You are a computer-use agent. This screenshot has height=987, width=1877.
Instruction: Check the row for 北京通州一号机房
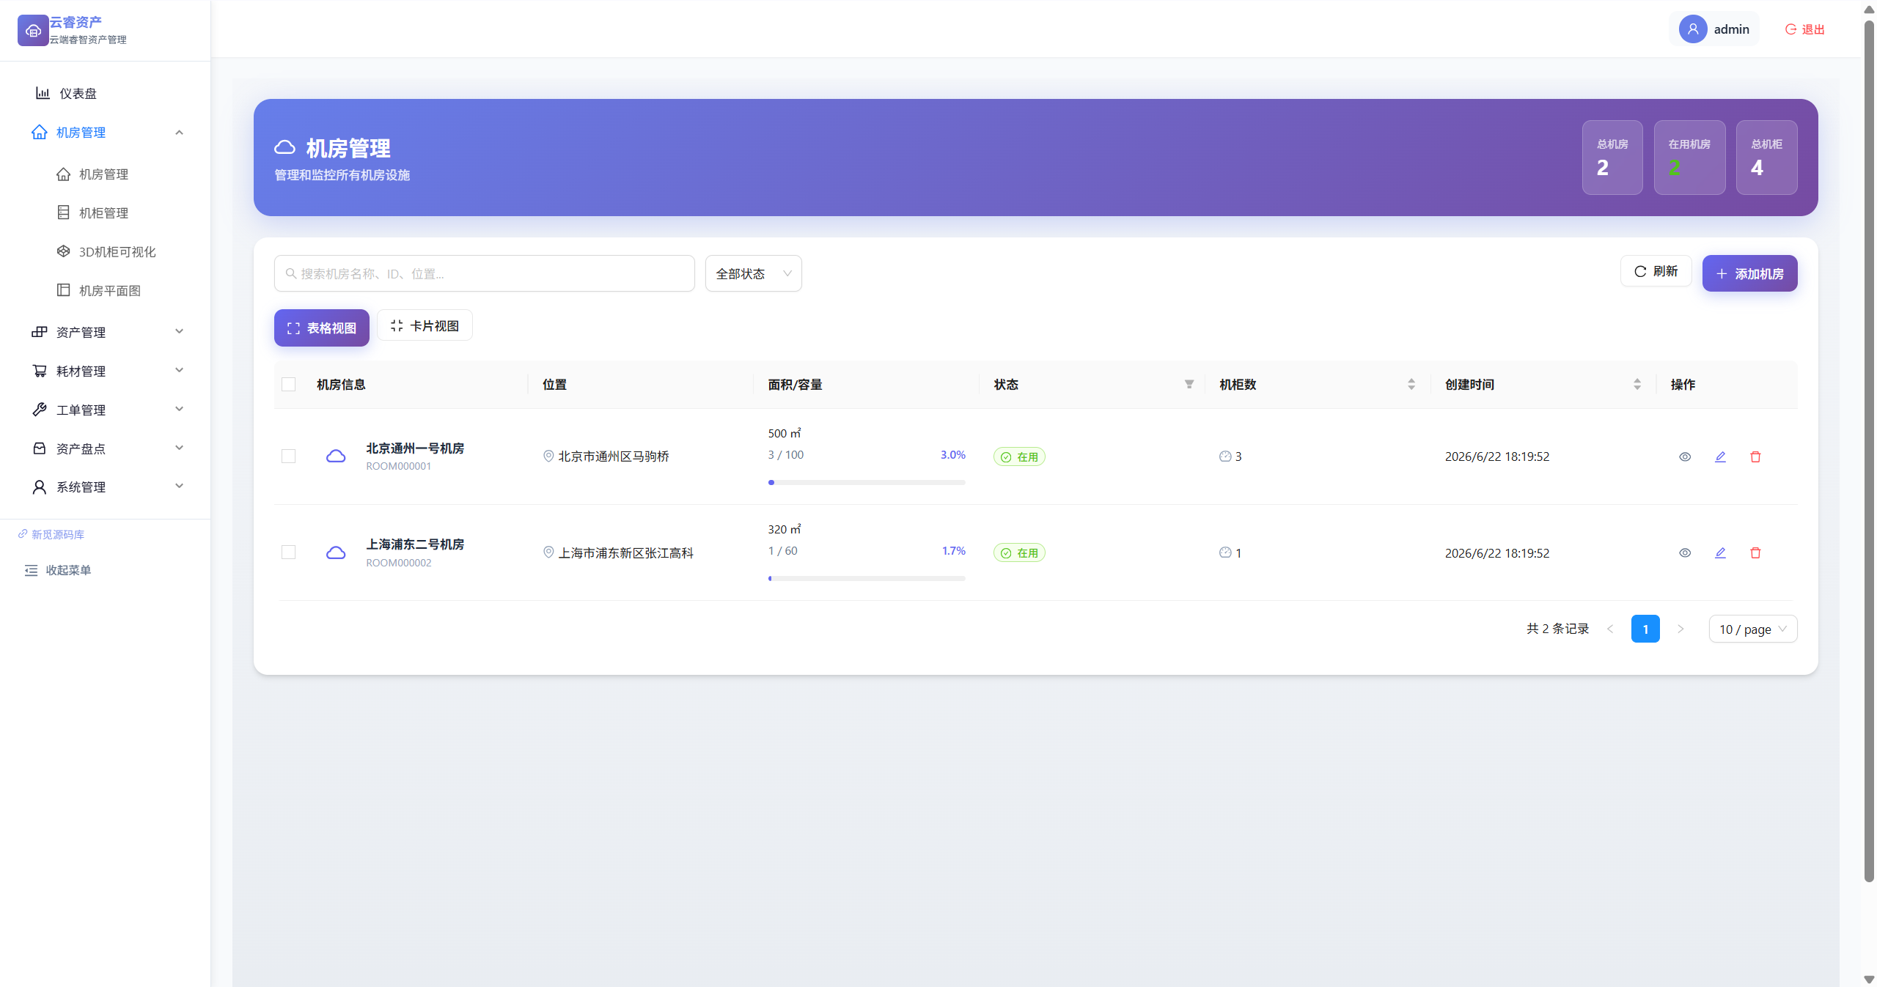point(289,456)
